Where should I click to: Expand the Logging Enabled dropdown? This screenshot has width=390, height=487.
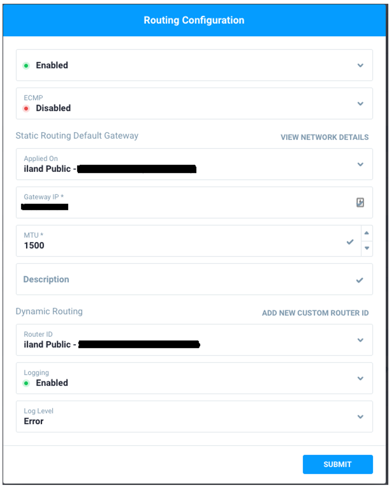(360, 378)
